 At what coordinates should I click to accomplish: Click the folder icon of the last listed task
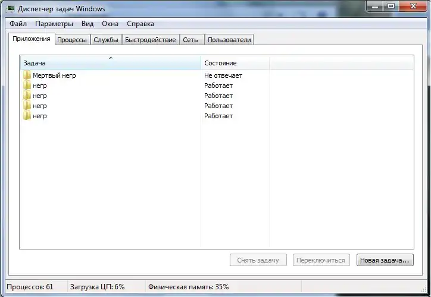click(27, 116)
